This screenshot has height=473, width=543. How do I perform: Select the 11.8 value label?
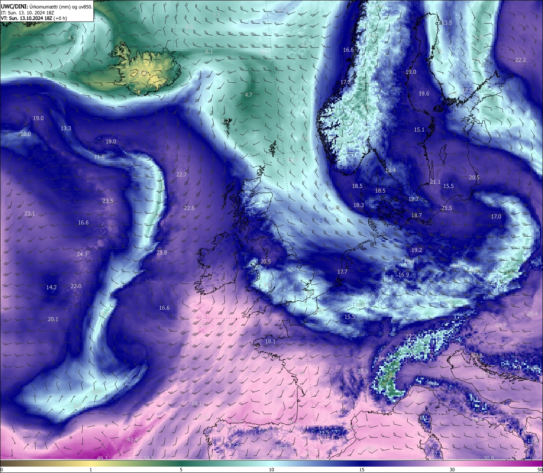tap(99, 157)
